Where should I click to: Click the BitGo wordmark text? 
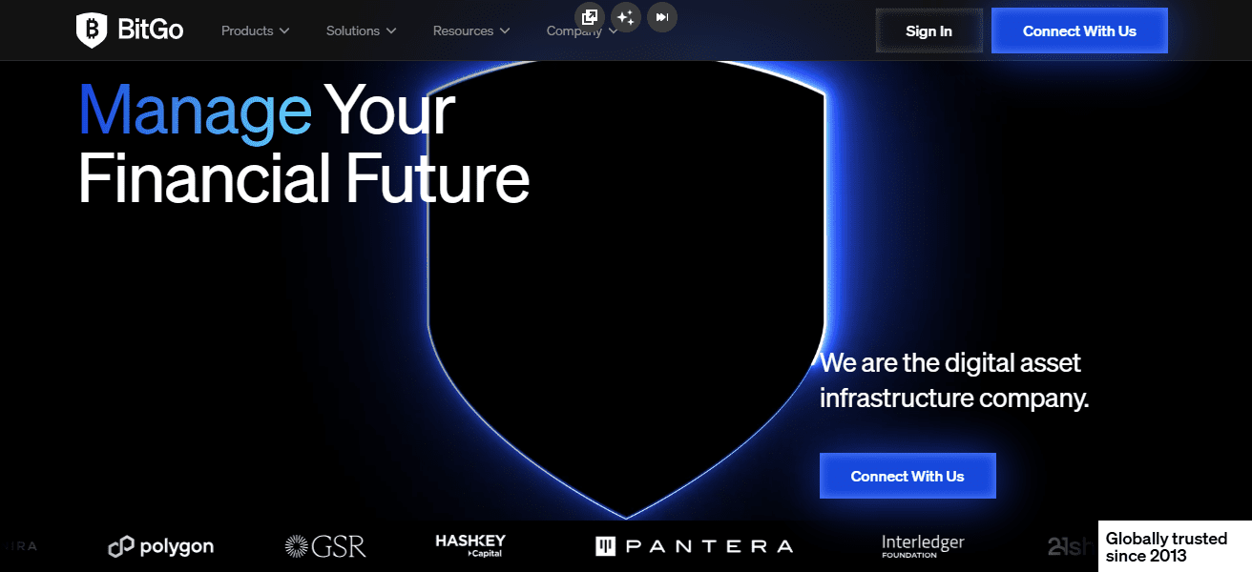click(151, 31)
